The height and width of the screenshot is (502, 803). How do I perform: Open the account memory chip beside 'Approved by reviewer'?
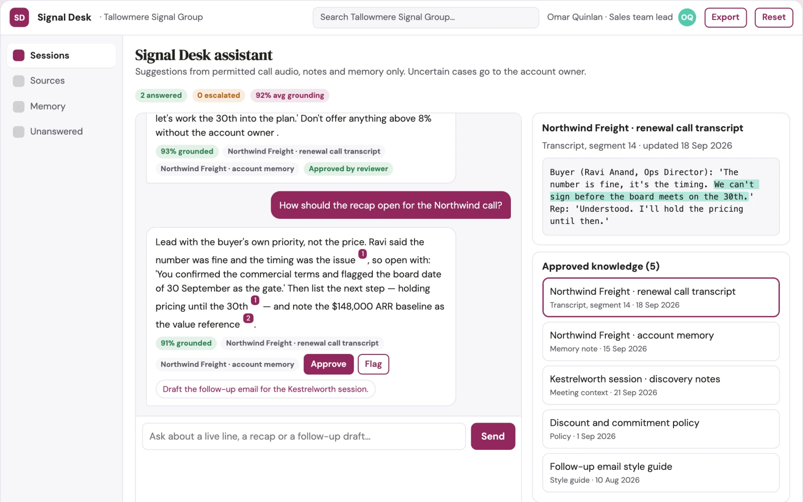[227, 169]
